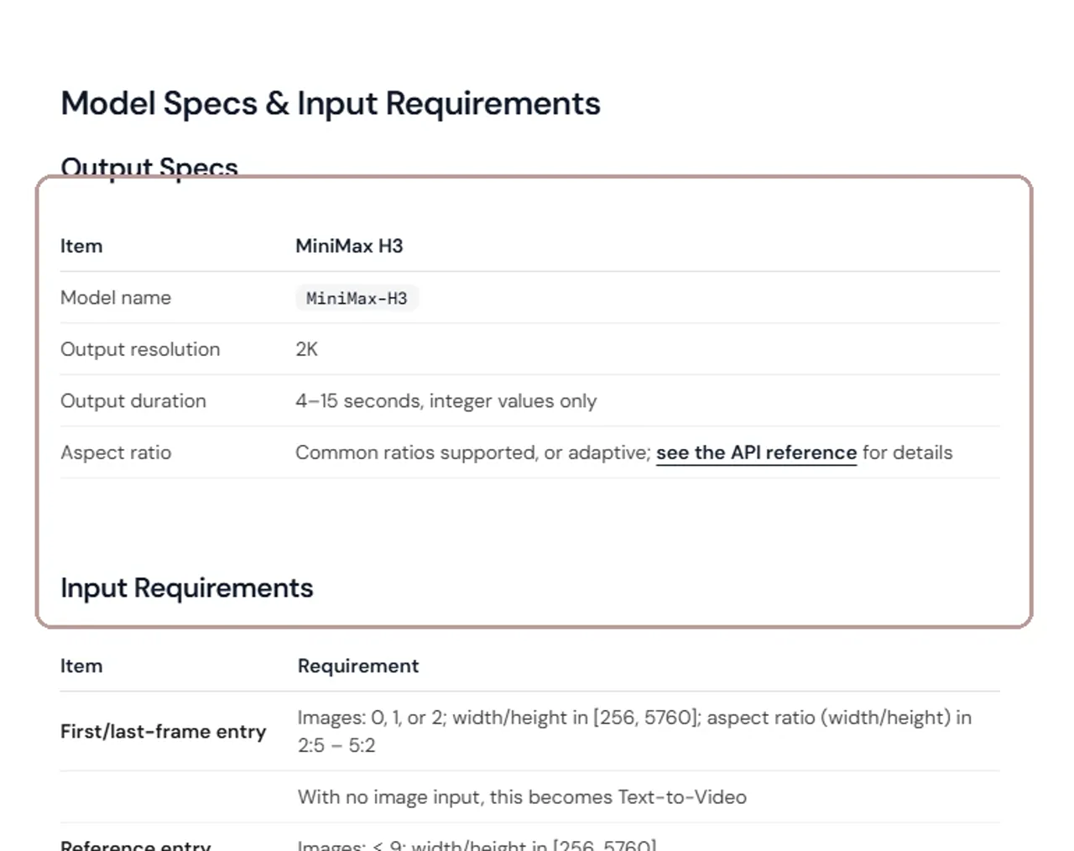Click 'Common ratios supported, or adaptive' text
Image resolution: width=1074 pixels, height=851 pixels.
(x=473, y=452)
